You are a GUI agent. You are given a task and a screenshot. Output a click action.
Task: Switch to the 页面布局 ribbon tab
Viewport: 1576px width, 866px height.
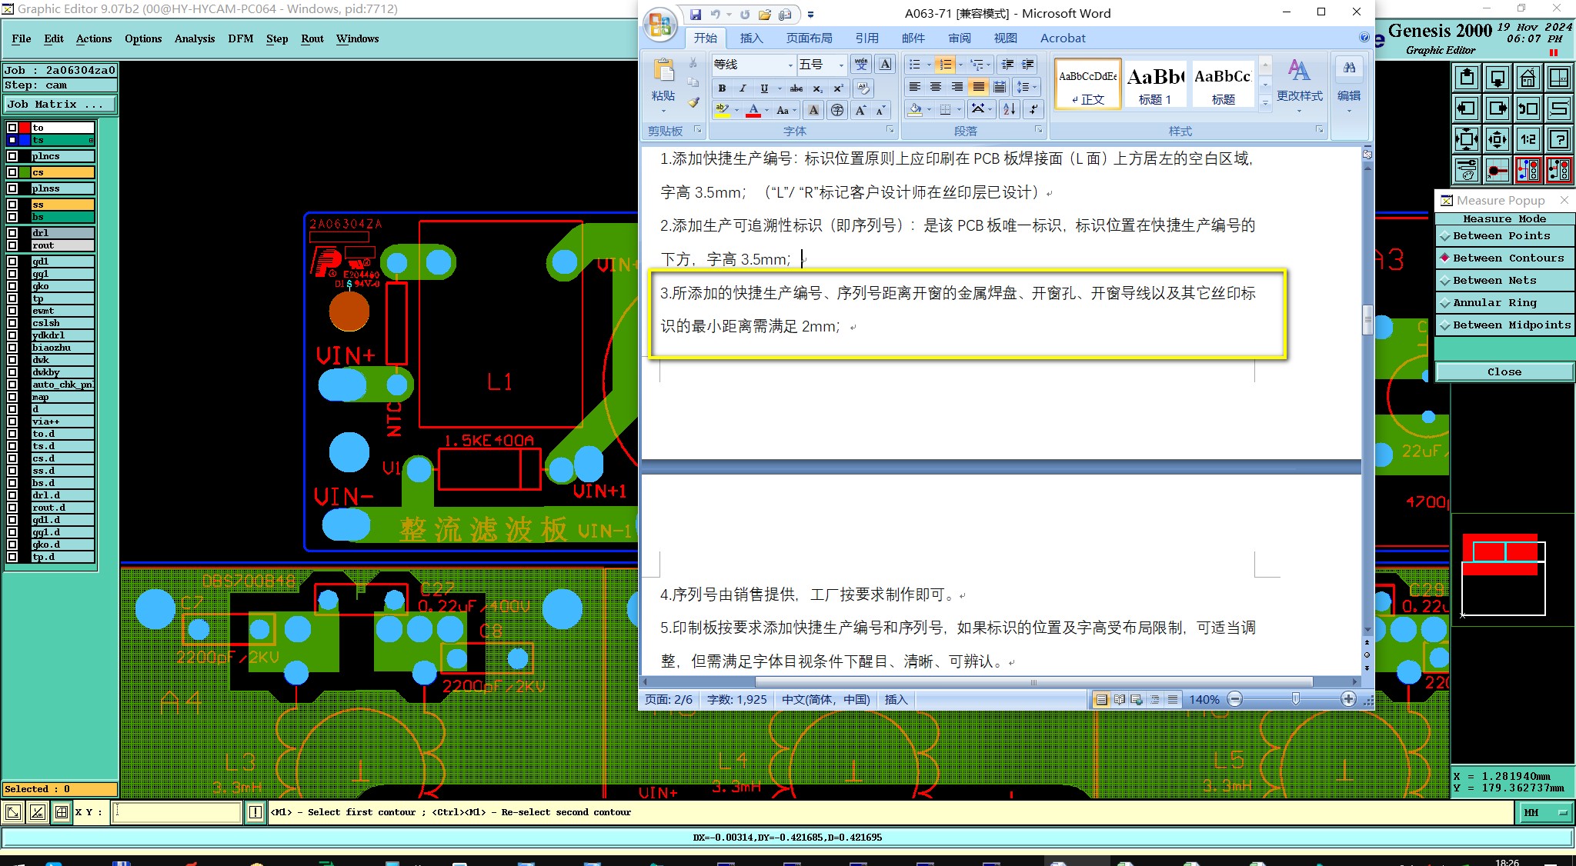click(809, 38)
